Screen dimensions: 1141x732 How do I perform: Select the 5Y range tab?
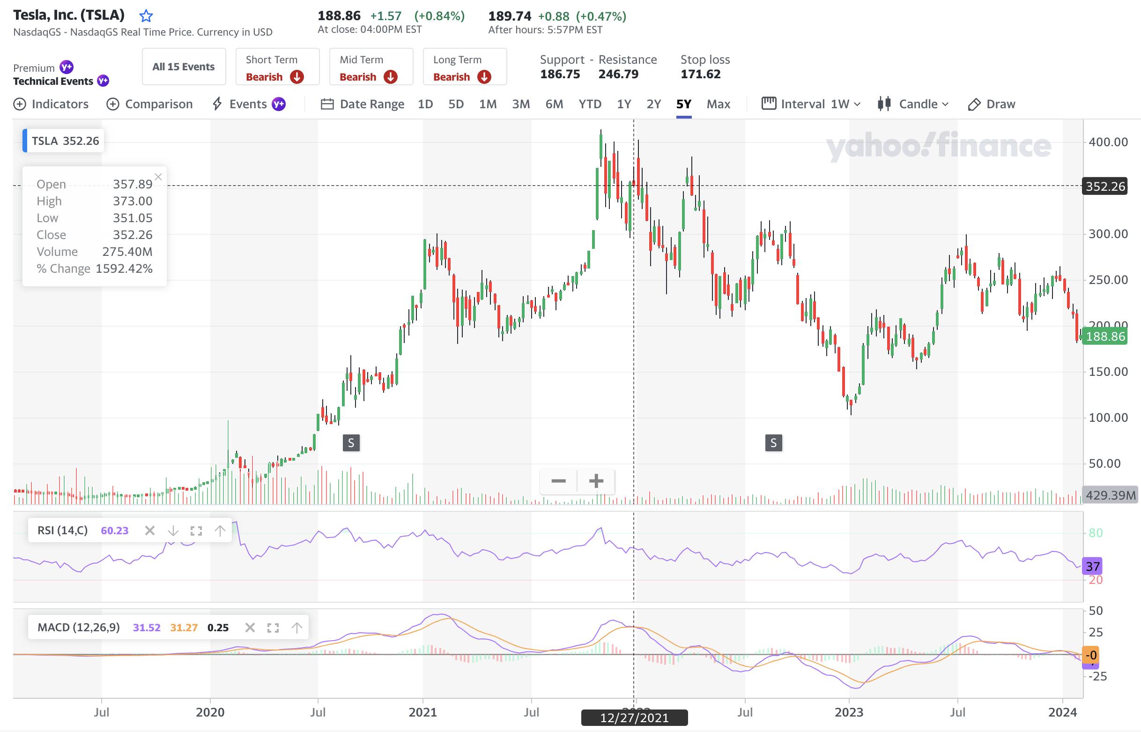683,104
